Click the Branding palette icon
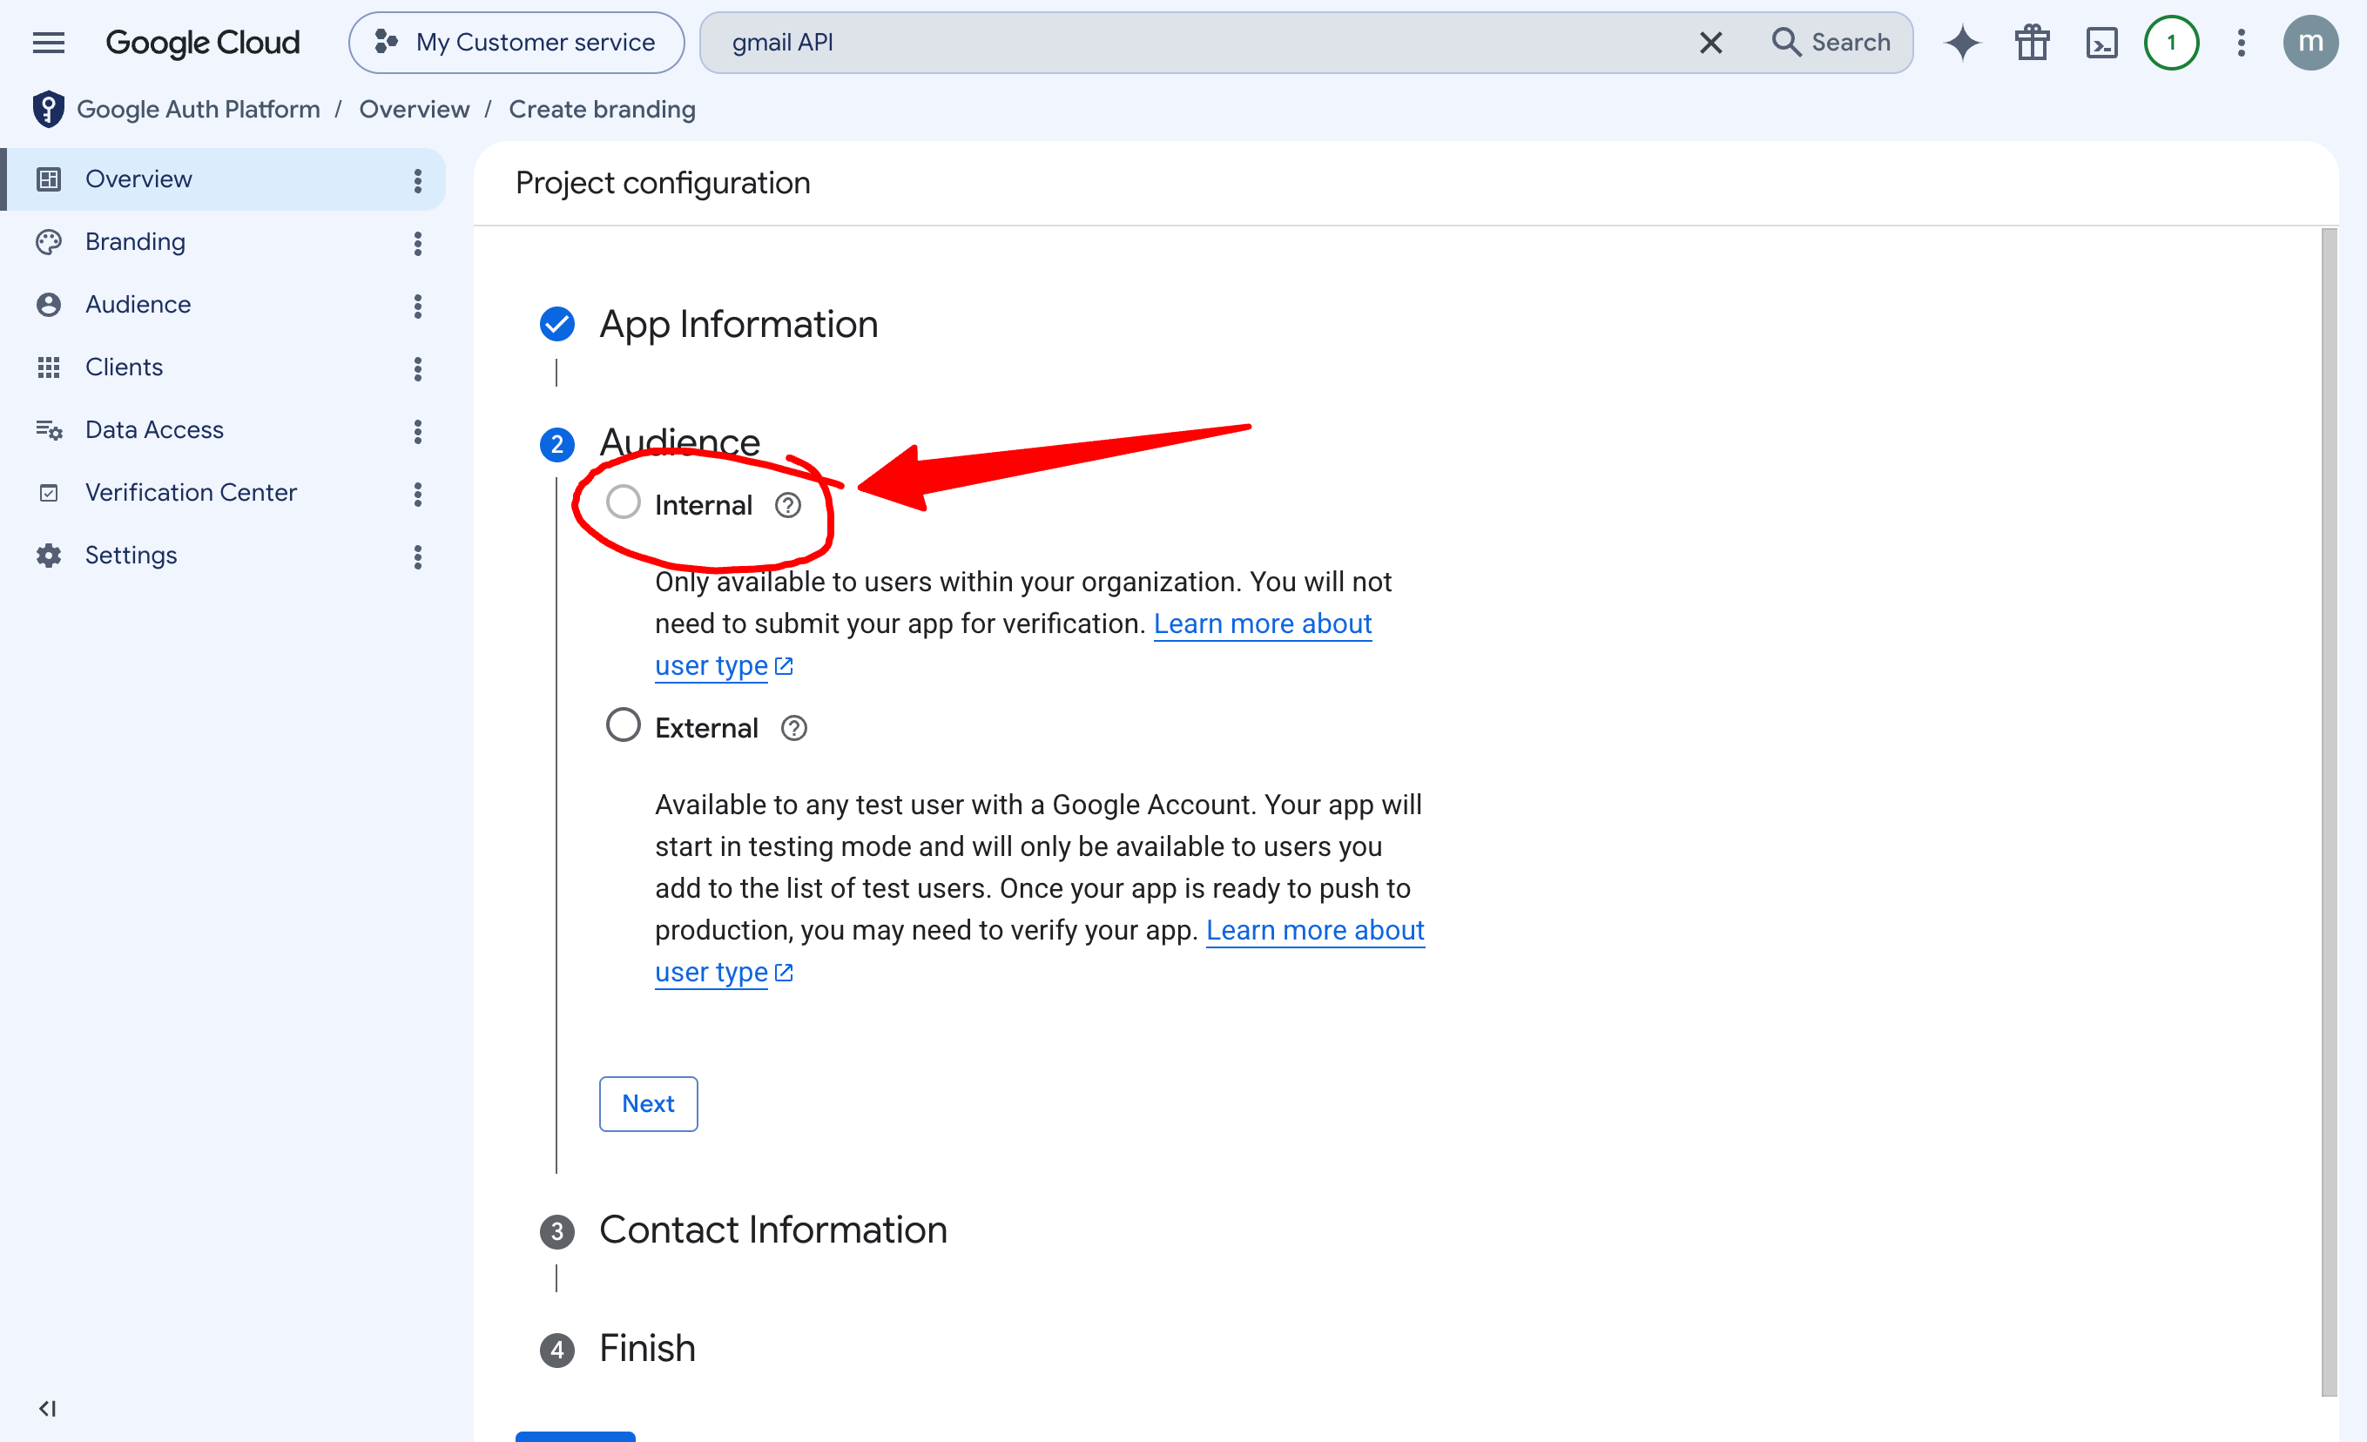The width and height of the screenshot is (2367, 1442). point(48,242)
